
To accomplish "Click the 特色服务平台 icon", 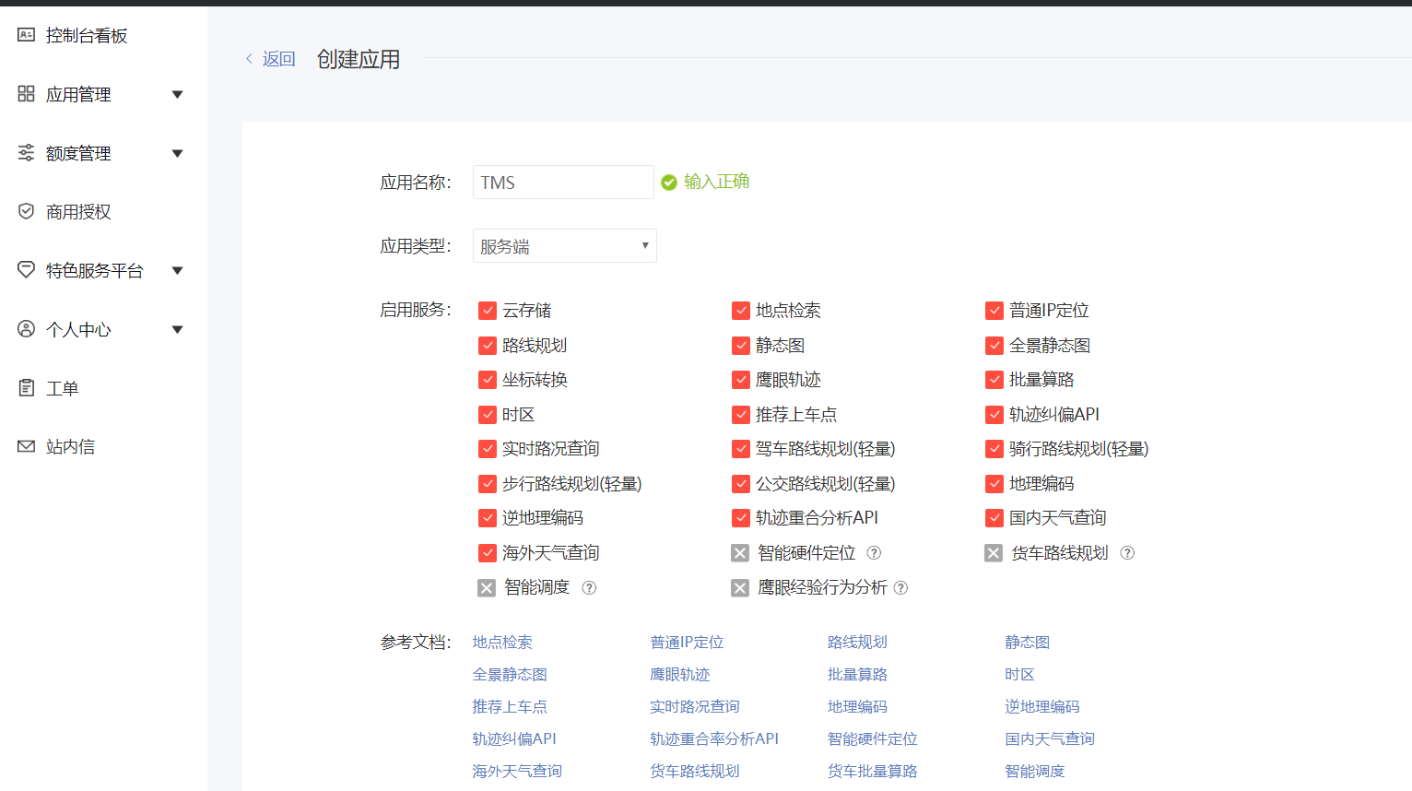I will click(x=26, y=270).
